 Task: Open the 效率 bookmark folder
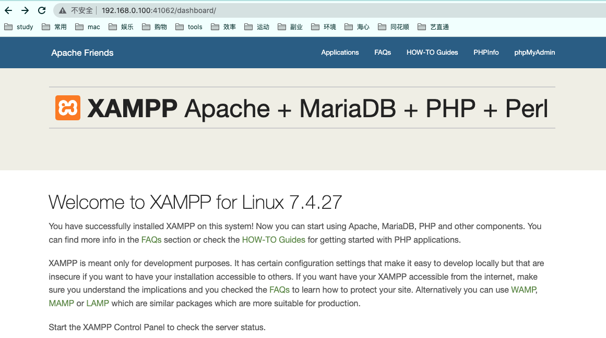223,27
